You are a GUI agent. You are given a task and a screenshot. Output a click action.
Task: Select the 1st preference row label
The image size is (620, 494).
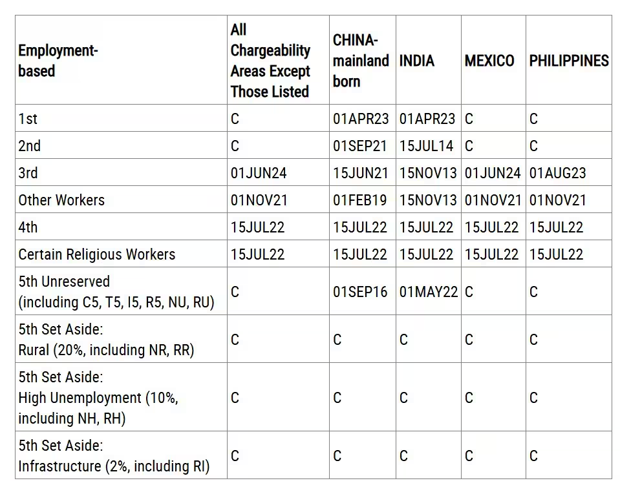(28, 119)
